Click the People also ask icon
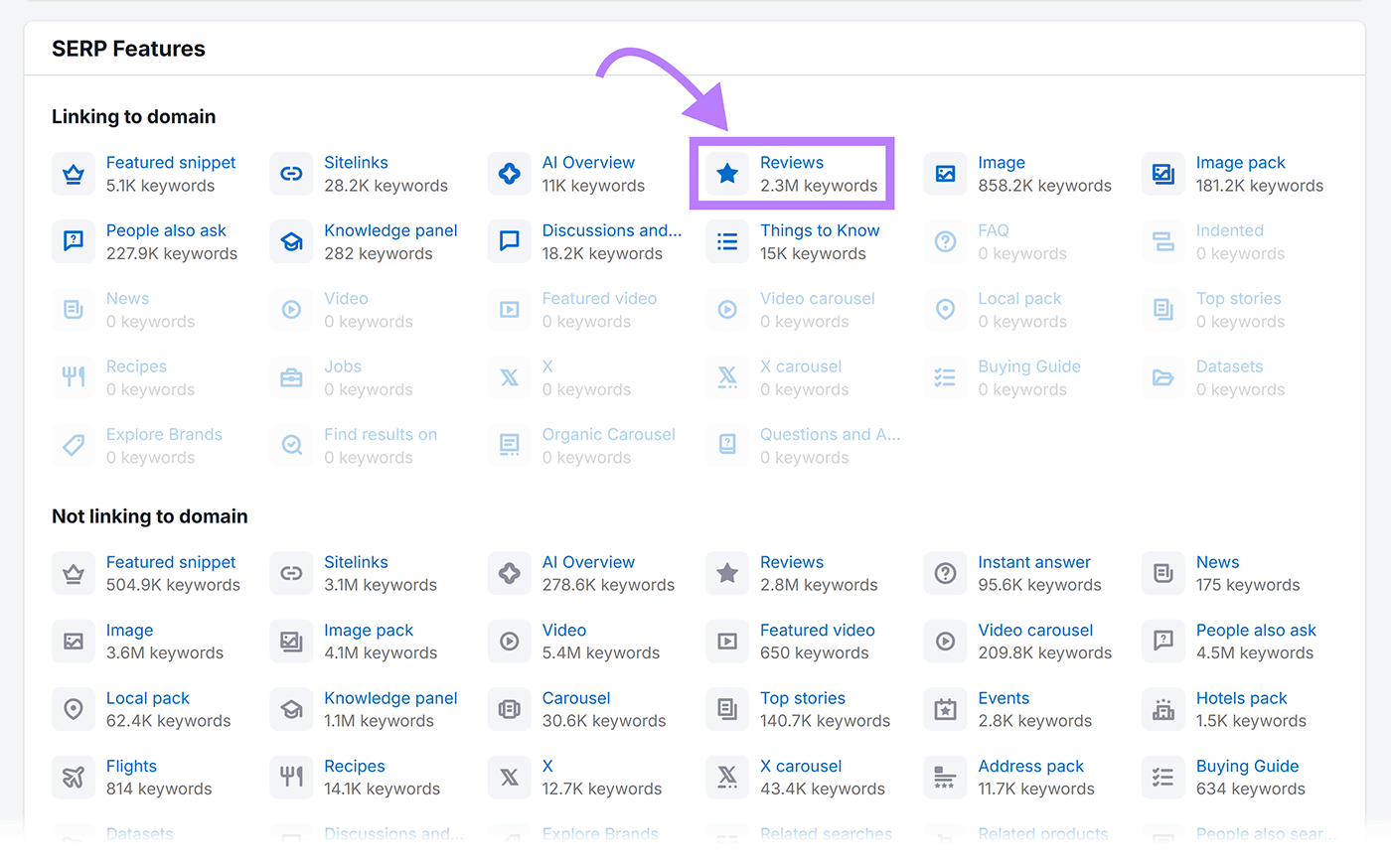This screenshot has height=866, width=1391. pos(74,241)
